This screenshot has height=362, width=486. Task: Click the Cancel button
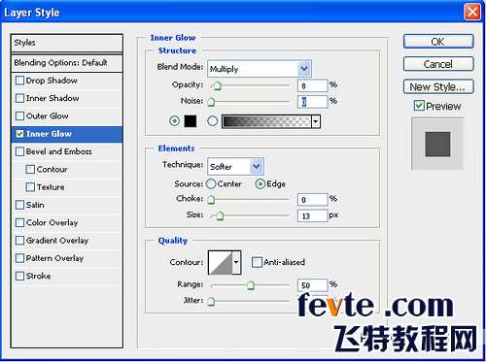[438, 64]
